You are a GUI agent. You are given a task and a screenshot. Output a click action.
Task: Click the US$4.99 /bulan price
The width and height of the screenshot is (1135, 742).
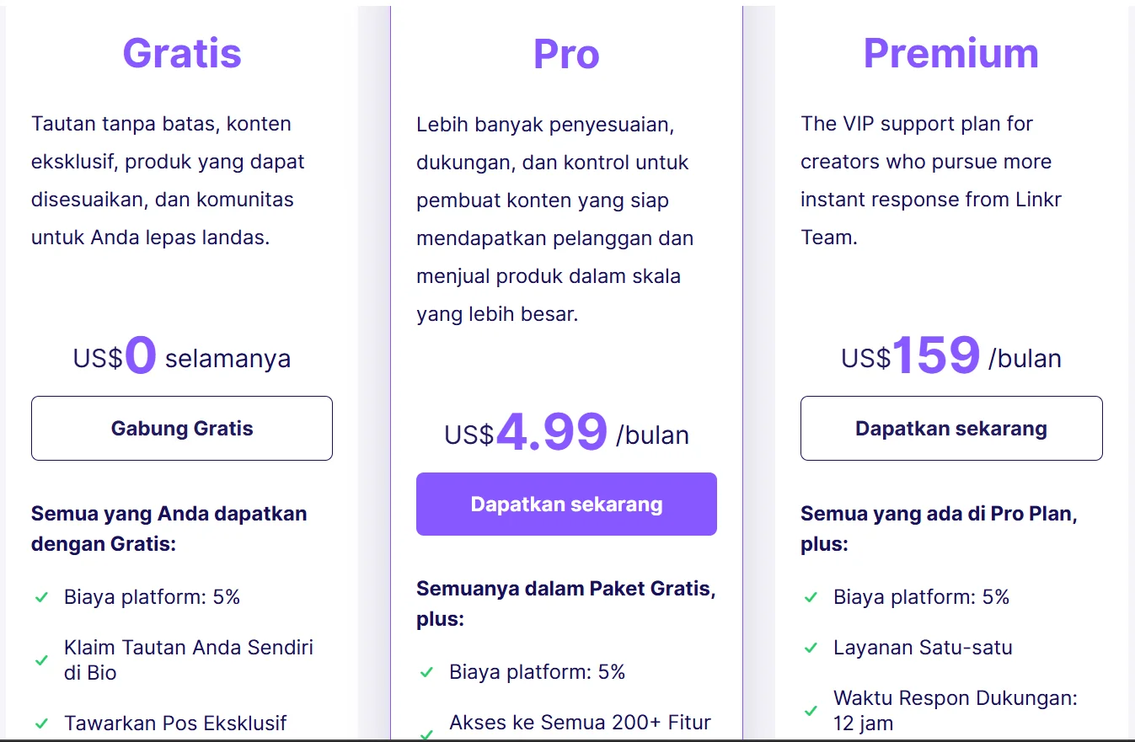(566, 434)
